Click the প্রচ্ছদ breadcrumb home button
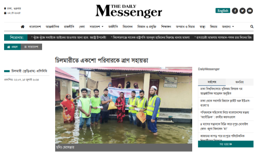 (x=12, y=47)
